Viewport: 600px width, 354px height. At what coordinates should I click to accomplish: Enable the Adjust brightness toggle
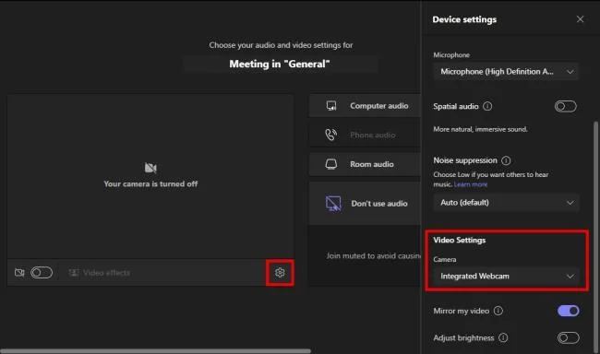[x=569, y=338]
